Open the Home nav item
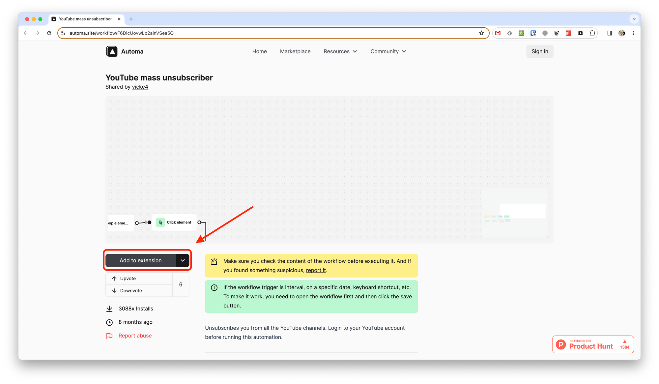Image resolution: width=659 pixels, height=384 pixels. point(259,51)
